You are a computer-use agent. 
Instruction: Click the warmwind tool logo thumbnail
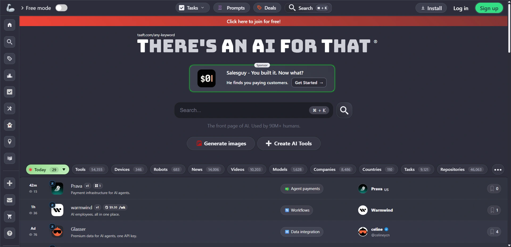pos(57,210)
